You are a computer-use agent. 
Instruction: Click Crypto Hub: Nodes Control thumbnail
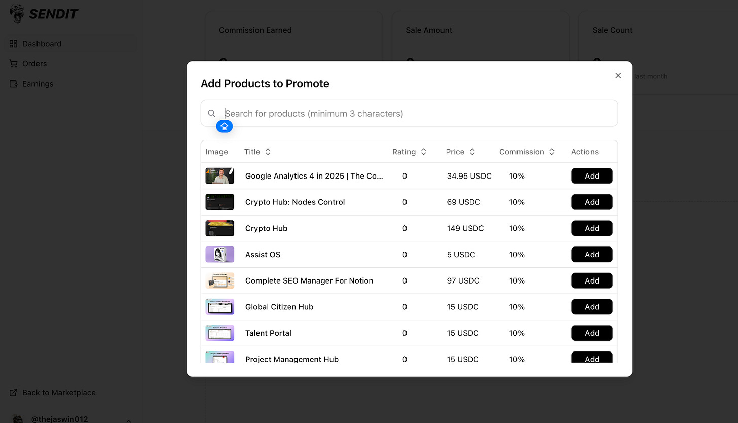coord(219,202)
